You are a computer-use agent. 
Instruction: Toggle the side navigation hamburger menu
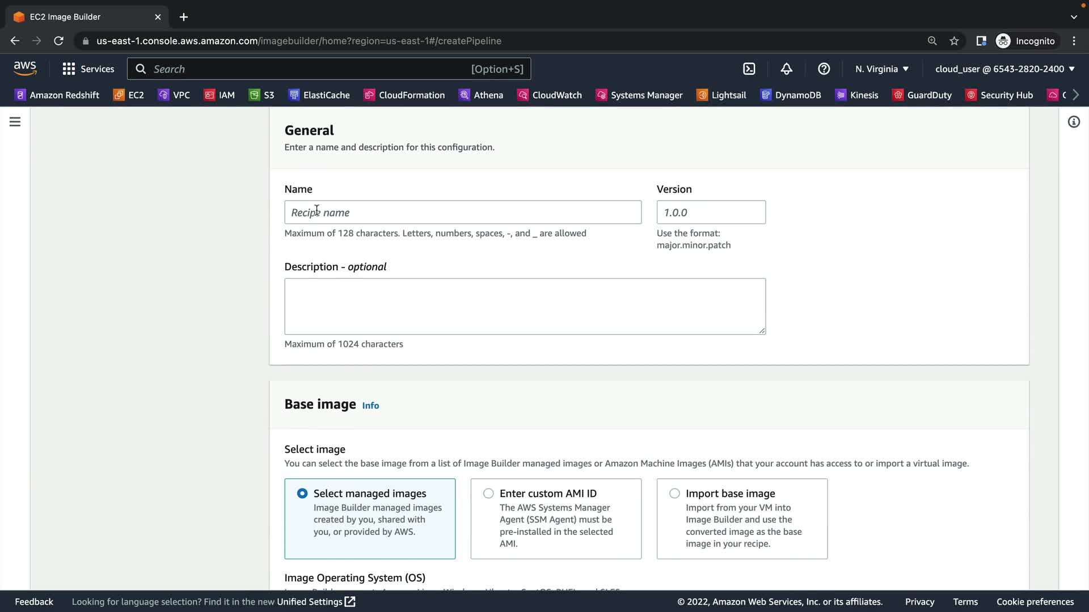(15, 122)
